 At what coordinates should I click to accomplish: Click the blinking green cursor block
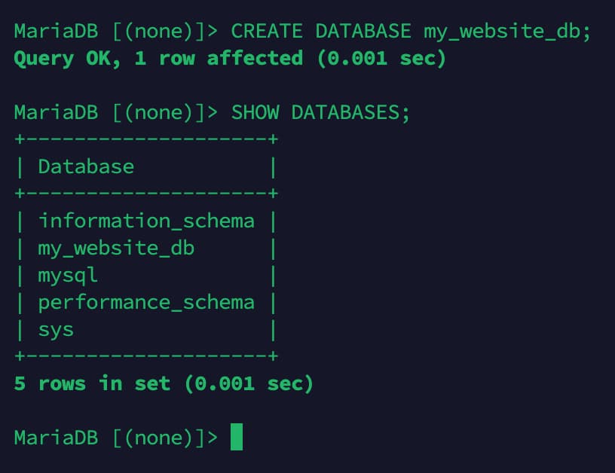(237, 437)
